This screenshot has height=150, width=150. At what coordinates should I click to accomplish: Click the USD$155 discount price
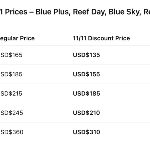coord(86,74)
